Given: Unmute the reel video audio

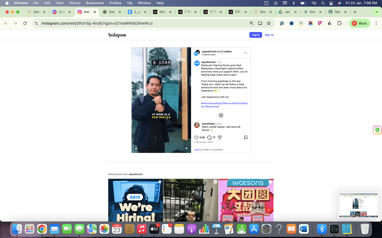Looking at the screenshot, I should tap(186, 148).
